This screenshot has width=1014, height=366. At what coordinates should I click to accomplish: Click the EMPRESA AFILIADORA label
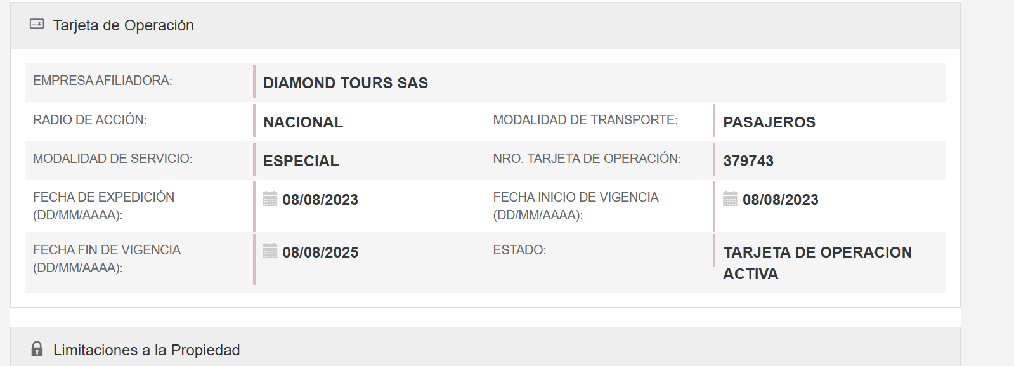point(103,81)
